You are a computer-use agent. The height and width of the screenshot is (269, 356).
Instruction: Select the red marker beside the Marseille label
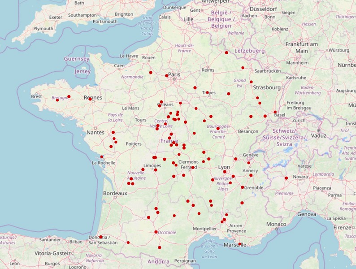coord(240,244)
